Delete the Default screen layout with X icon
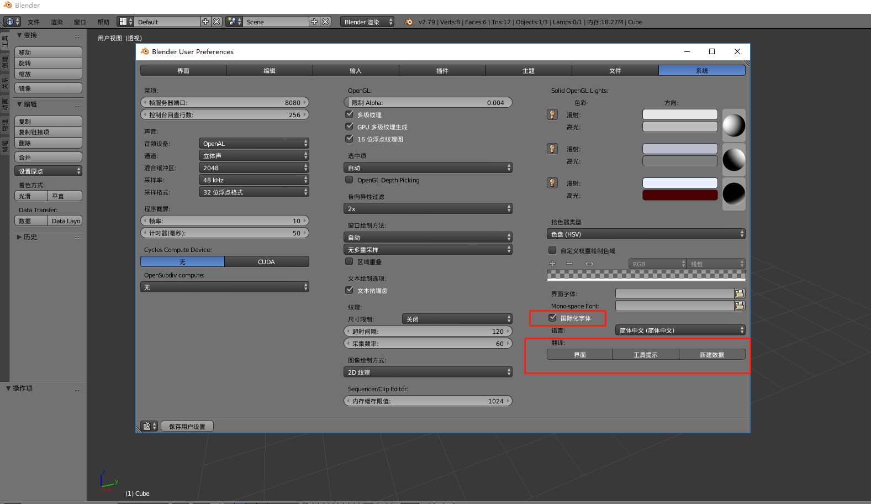The image size is (871, 504). tap(217, 22)
